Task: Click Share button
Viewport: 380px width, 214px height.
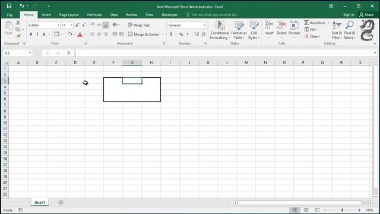Action: pos(366,15)
